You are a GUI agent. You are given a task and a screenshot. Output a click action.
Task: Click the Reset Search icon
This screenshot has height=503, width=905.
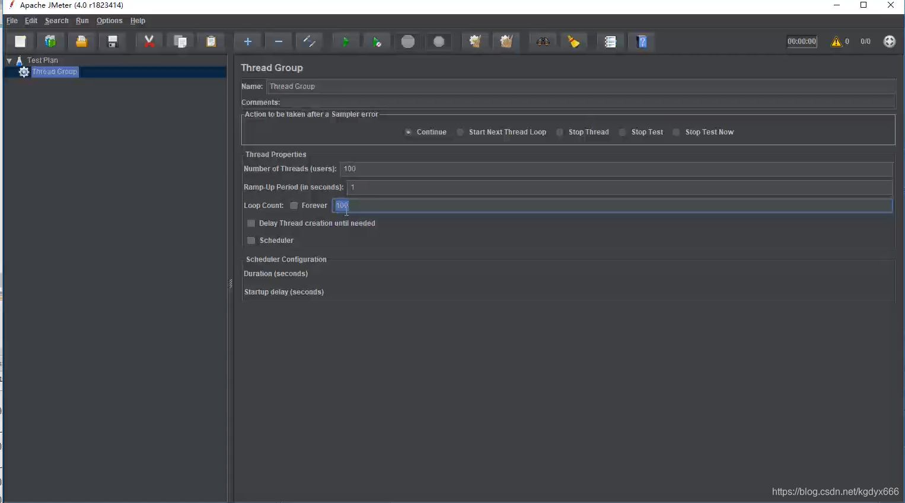[573, 41]
